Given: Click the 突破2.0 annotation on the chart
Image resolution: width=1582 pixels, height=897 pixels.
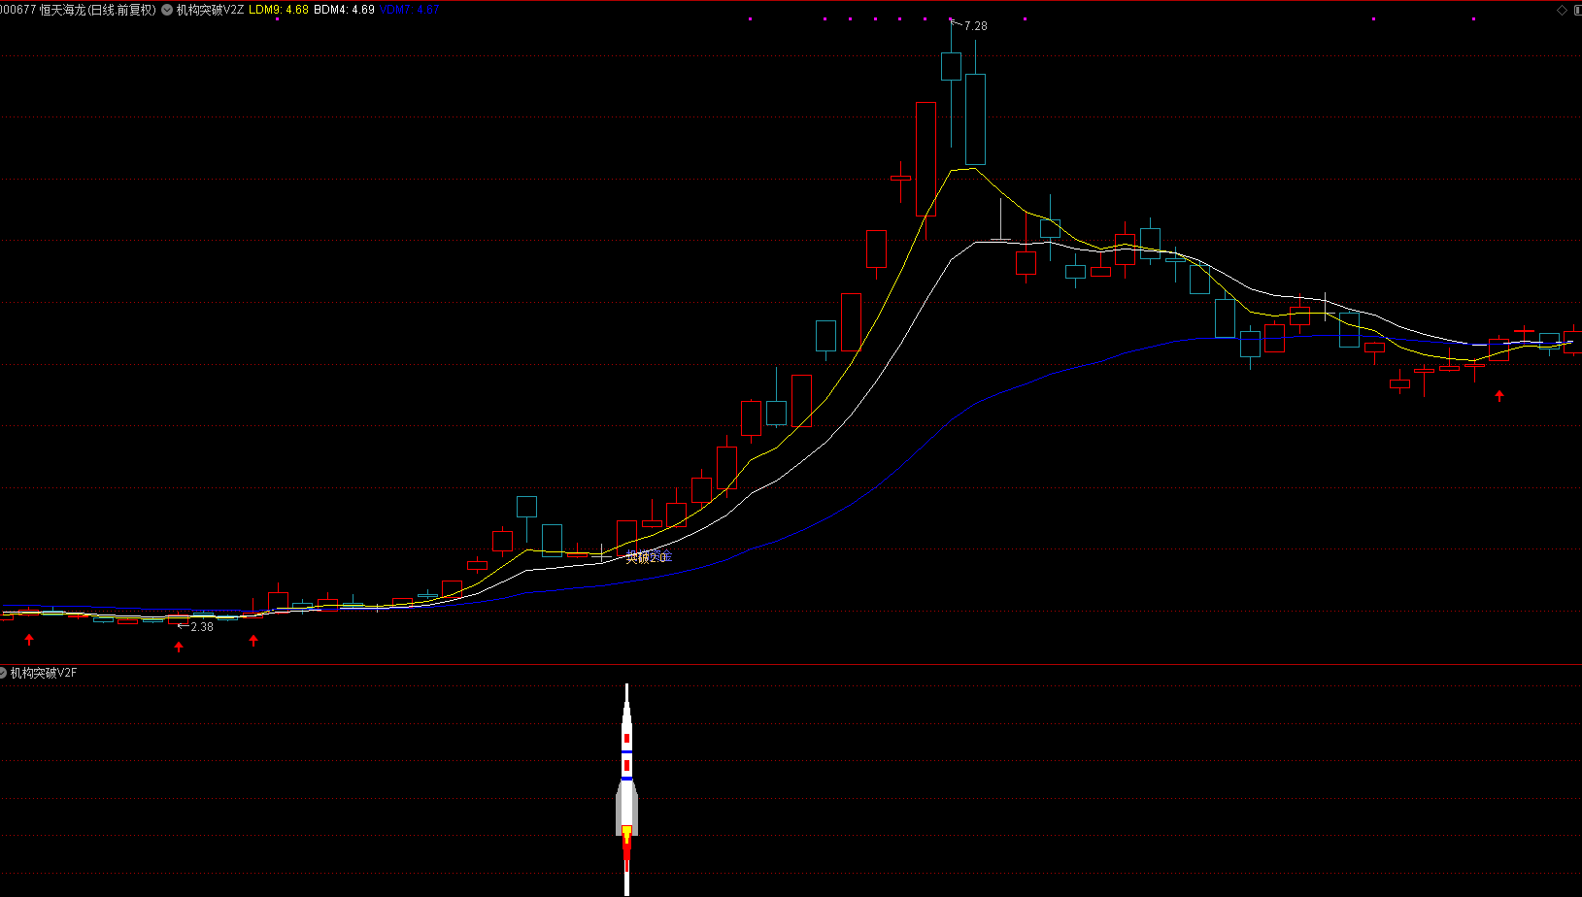Looking at the screenshot, I should tap(648, 557).
